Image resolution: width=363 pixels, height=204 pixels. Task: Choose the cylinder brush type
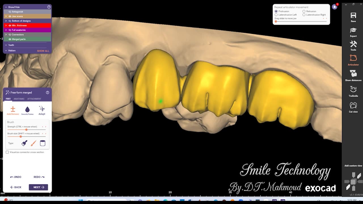[x=43, y=143]
